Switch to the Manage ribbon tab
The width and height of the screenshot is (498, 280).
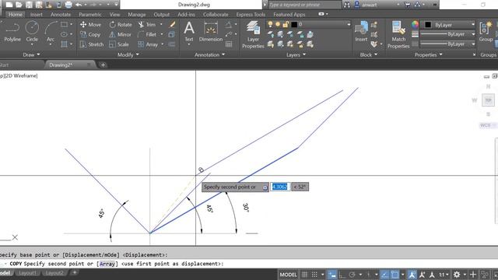click(137, 15)
